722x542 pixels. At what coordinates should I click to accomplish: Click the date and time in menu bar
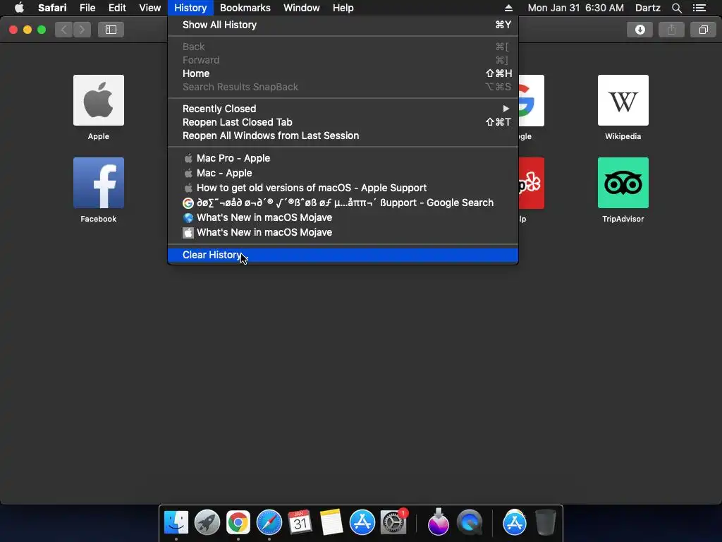(575, 8)
